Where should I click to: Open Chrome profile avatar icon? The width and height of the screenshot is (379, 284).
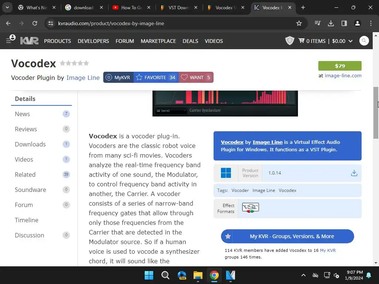click(x=357, y=23)
